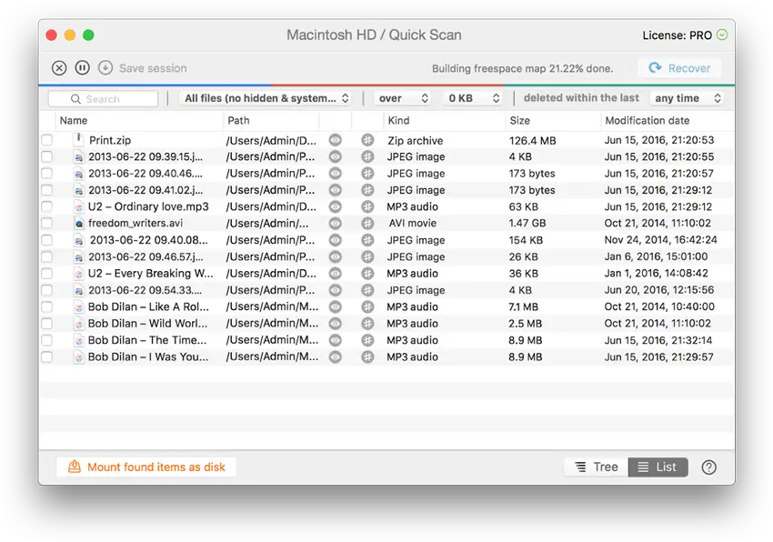The height and width of the screenshot is (542, 773).
Task: Preview U2 – Ordinary love.mp3 with eye icon
Action: pyautogui.click(x=336, y=207)
